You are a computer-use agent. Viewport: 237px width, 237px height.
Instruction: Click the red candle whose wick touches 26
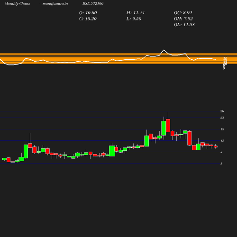click(168, 126)
